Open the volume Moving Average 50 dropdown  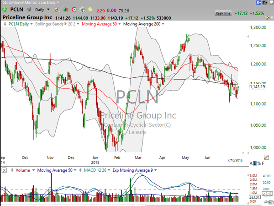click(75, 170)
